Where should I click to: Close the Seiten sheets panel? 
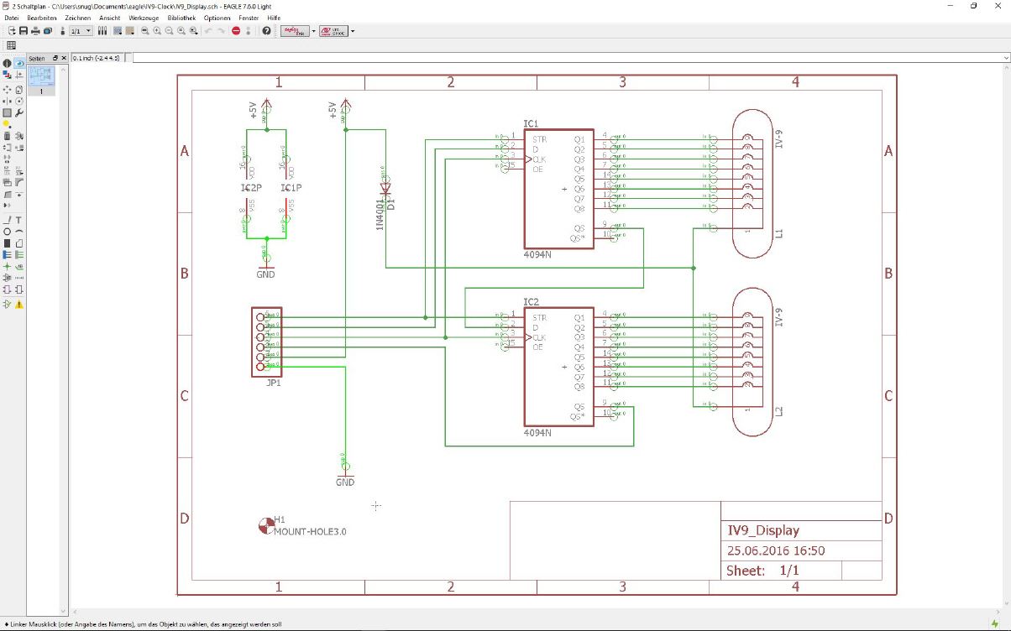(x=64, y=58)
